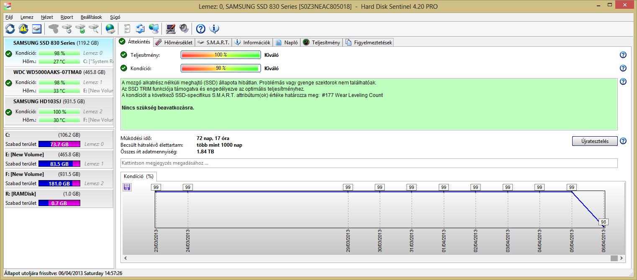Click the graph scrollbar left arrow

coord(126,258)
